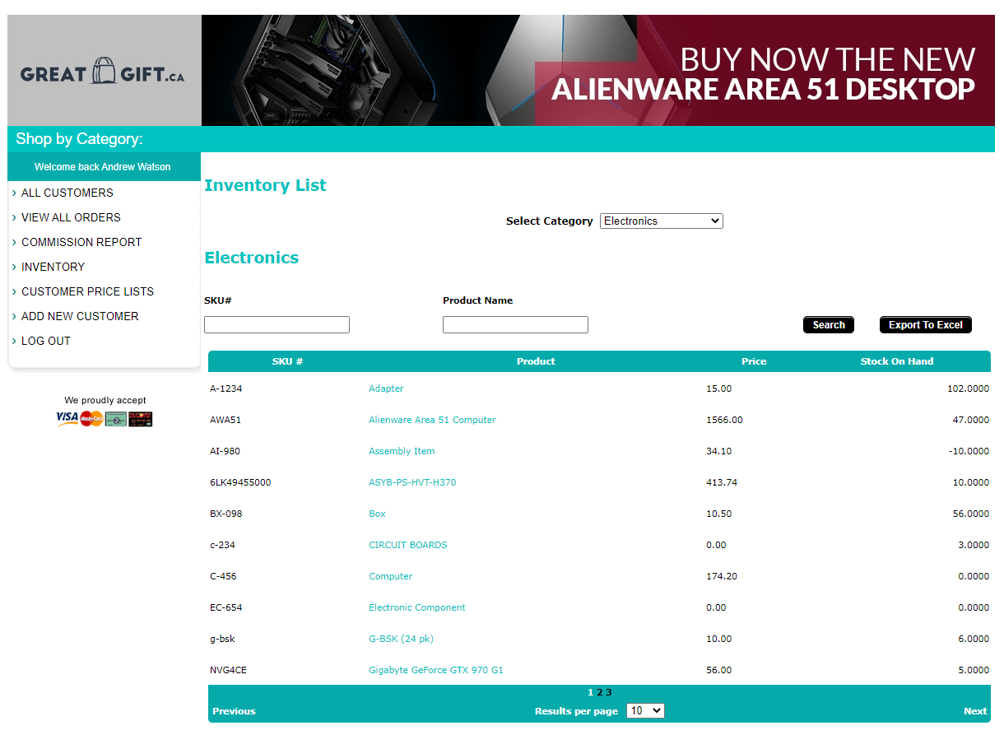This screenshot has height=735, width=1004.
Task: Open the Gigabyte GeForce GTX 970 G1 link
Action: coord(435,670)
